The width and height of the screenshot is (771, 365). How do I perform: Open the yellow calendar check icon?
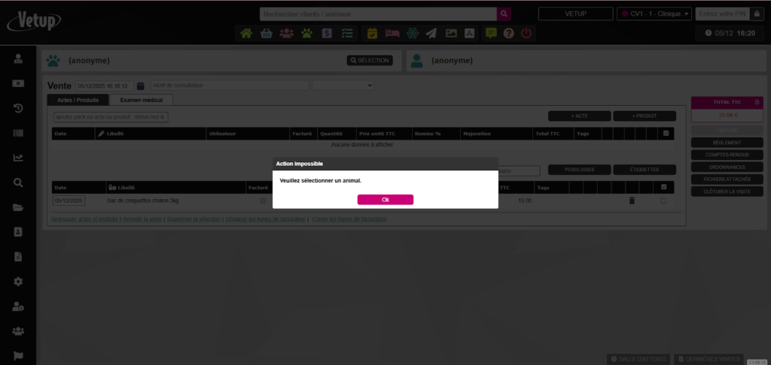tap(372, 33)
